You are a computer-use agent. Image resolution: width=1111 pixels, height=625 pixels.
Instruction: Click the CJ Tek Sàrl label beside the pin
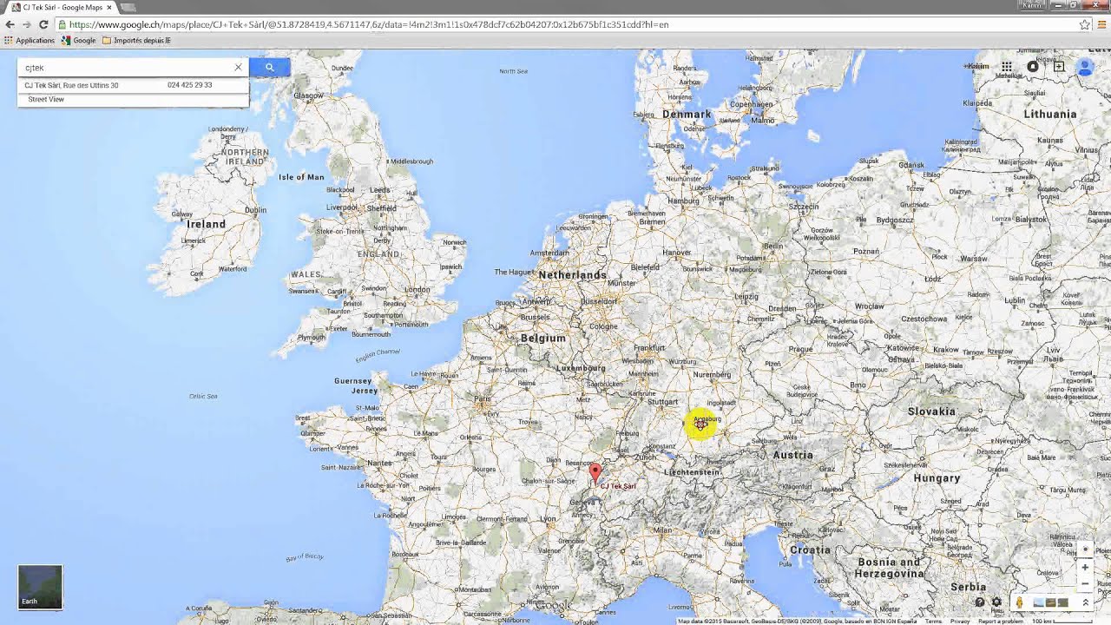click(618, 486)
